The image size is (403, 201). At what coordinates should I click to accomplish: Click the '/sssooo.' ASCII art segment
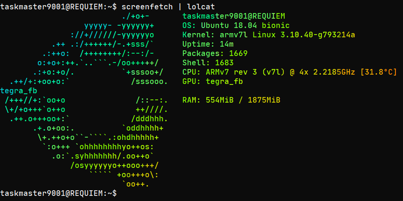coord(149,82)
